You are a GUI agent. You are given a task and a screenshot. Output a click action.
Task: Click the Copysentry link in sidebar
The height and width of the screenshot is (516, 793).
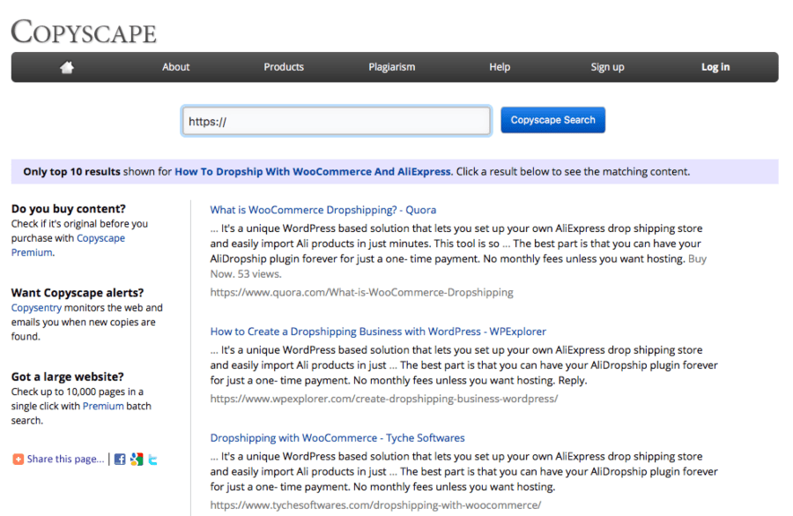[38, 308]
